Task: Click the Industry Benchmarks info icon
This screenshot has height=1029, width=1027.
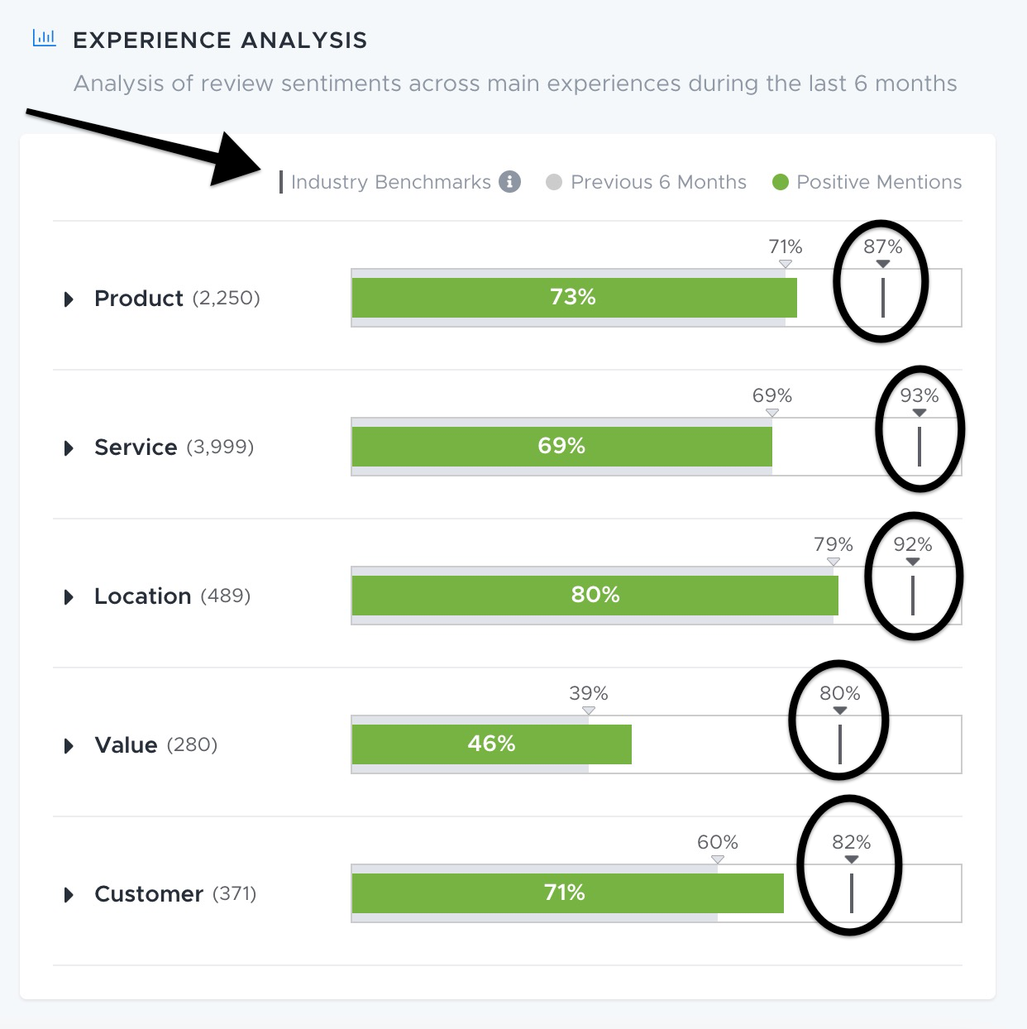Action: pyautogui.click(x=509, y=182)
